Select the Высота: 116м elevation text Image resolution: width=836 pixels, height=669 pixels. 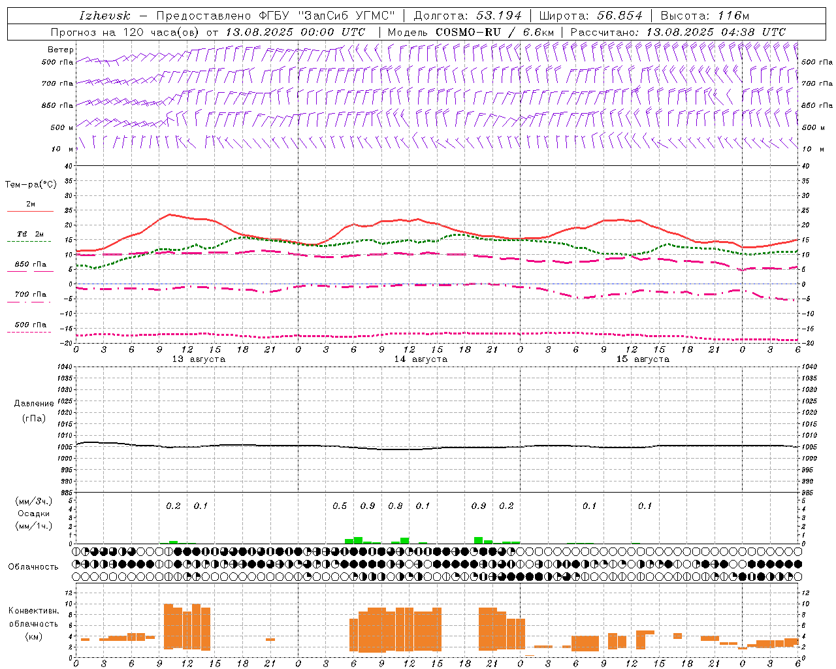(x=705, y=16)
